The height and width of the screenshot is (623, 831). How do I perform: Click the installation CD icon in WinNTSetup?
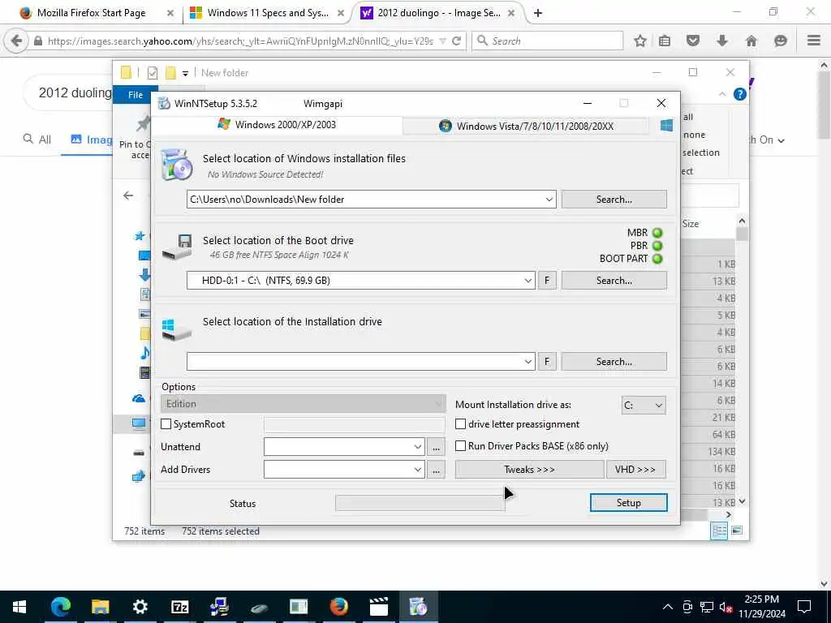pyautogui.click(x=176, y=165)
